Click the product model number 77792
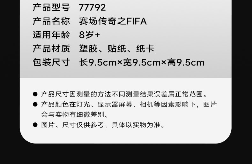The height and width of the screenshot is (164, 252). pos(92,7)
